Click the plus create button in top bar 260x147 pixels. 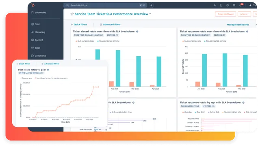tap(151, 5)
